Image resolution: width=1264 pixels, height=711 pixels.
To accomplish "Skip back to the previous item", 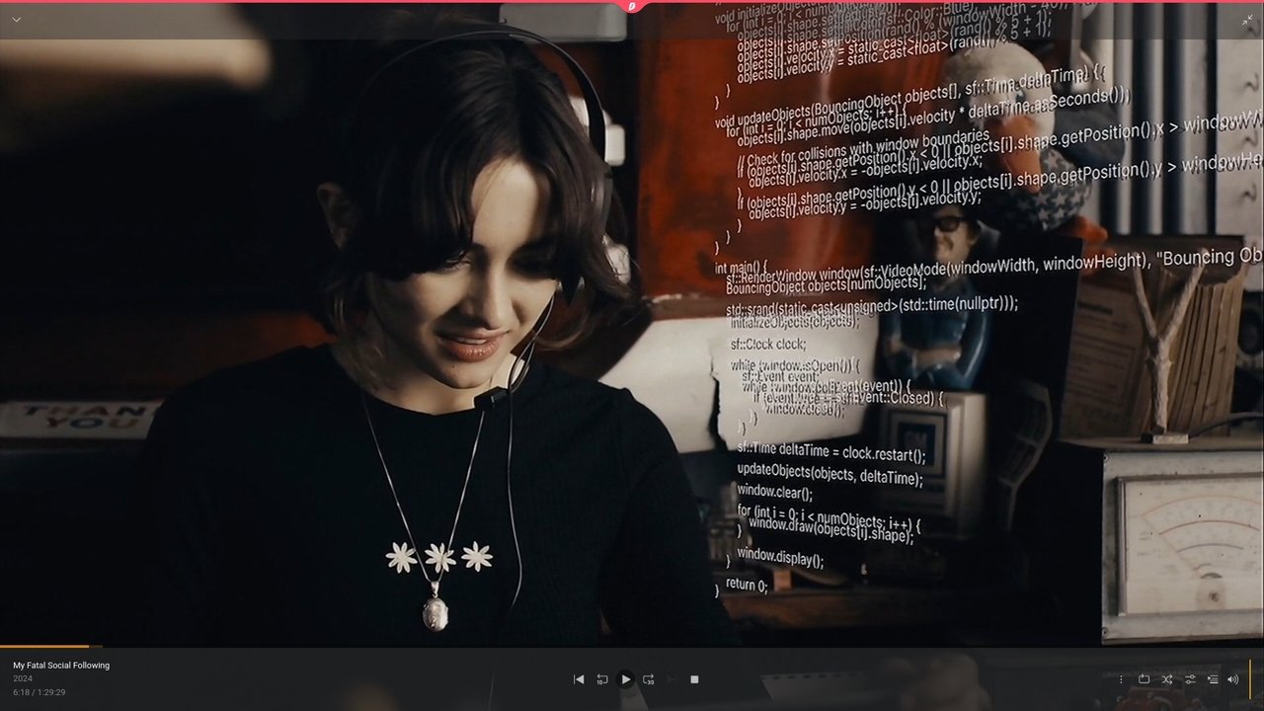I will coord(579,679).
